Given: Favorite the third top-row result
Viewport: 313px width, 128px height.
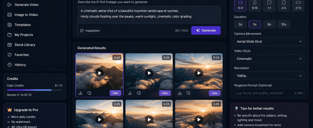Looking at the screenshot, I should 188,93.
